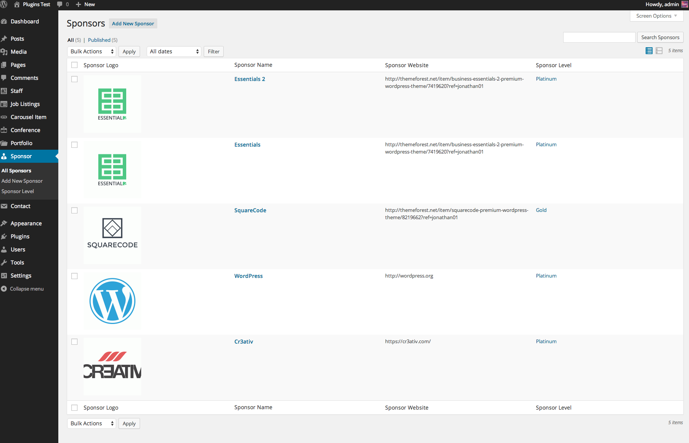Image resolution: width=689 pixels, height=443 pixels.
Task: Tick the select-all checkbox in table footer
Action: (74, 408)
